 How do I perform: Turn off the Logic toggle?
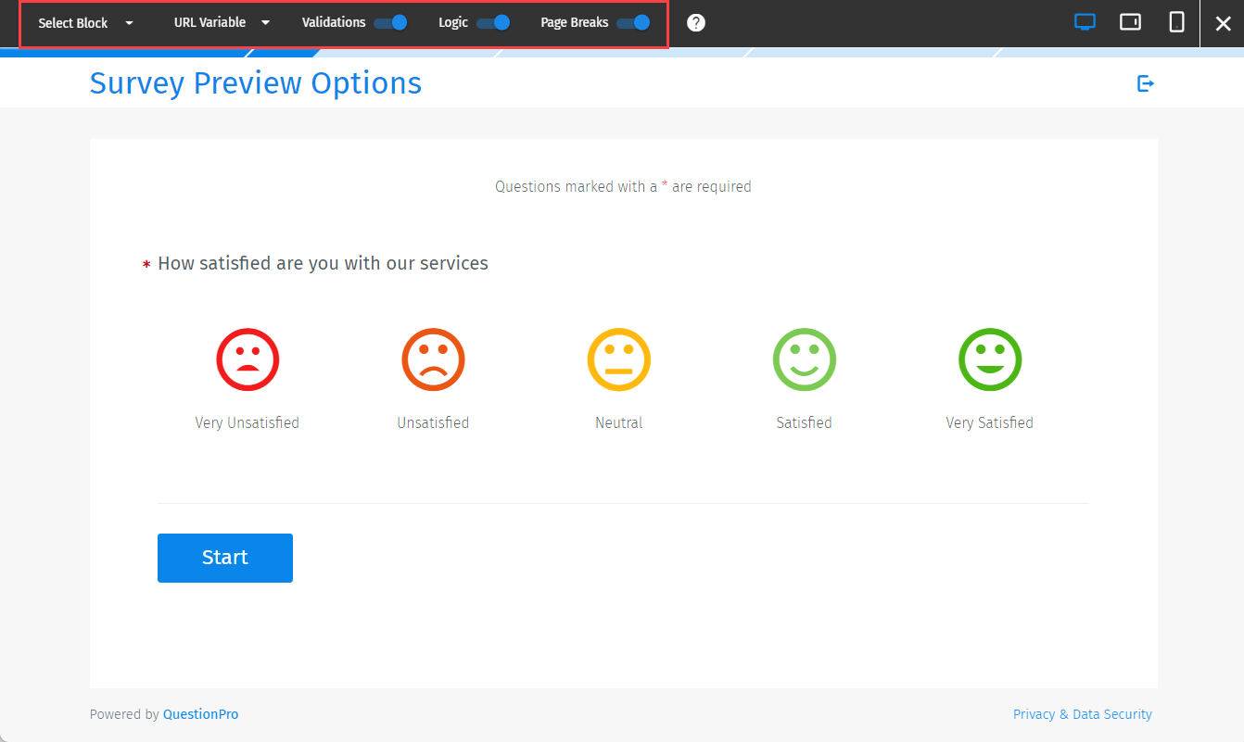[495, 21]
